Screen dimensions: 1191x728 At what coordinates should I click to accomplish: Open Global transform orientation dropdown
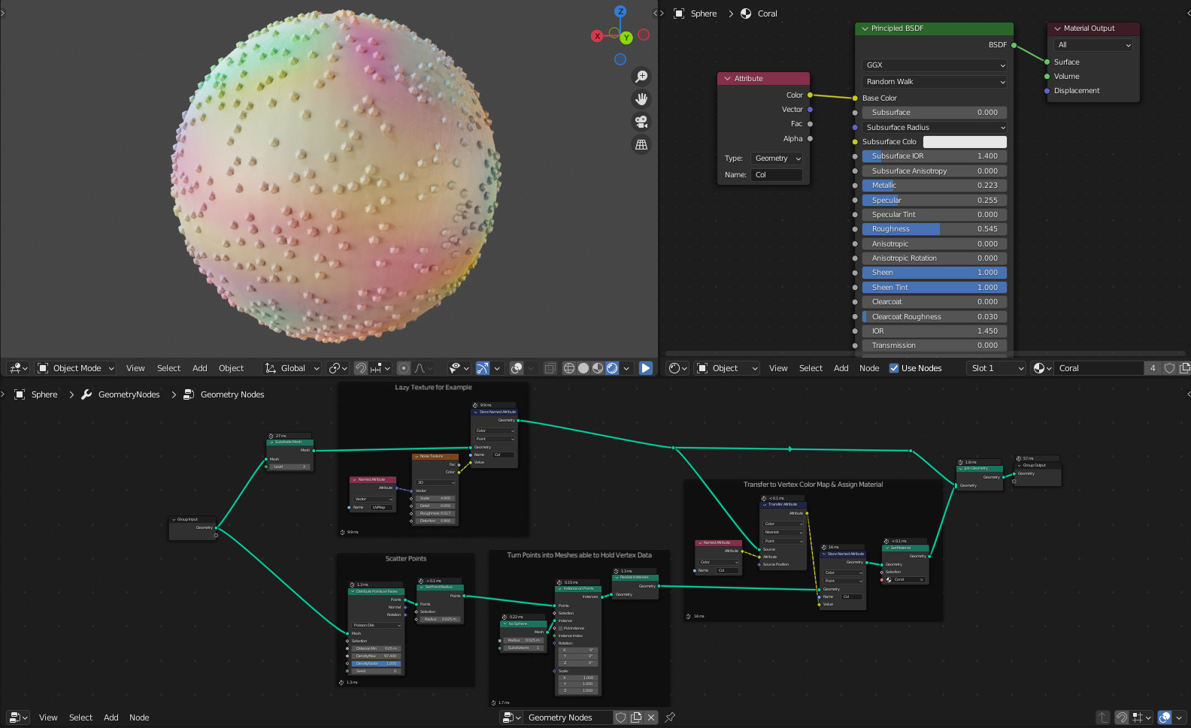pyautogui.click(x=292, y=368)
